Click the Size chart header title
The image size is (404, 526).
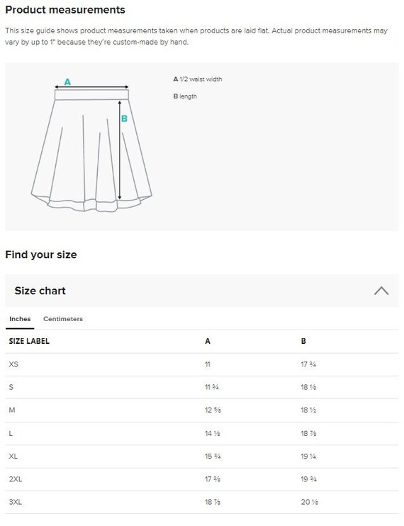[x=40, y=291]
